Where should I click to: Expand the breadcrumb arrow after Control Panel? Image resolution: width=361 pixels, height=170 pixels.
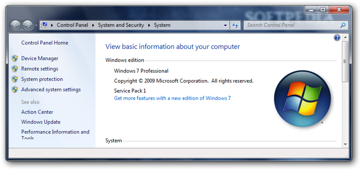[93, 25]
